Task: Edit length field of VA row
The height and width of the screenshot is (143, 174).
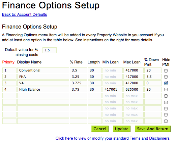Action: point(95,83)
